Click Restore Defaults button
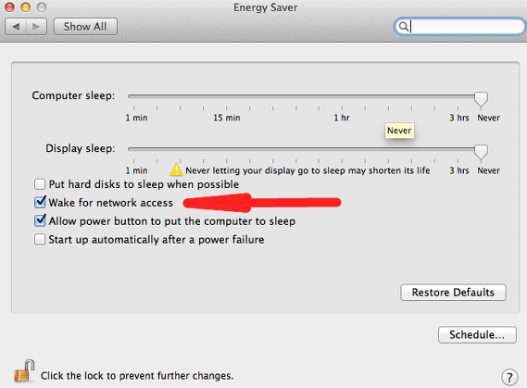The width and height of the screenshot is (527, 388). click(453, 293)
